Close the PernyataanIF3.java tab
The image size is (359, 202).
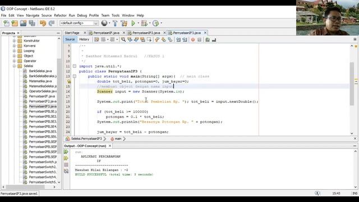[205, 33]
